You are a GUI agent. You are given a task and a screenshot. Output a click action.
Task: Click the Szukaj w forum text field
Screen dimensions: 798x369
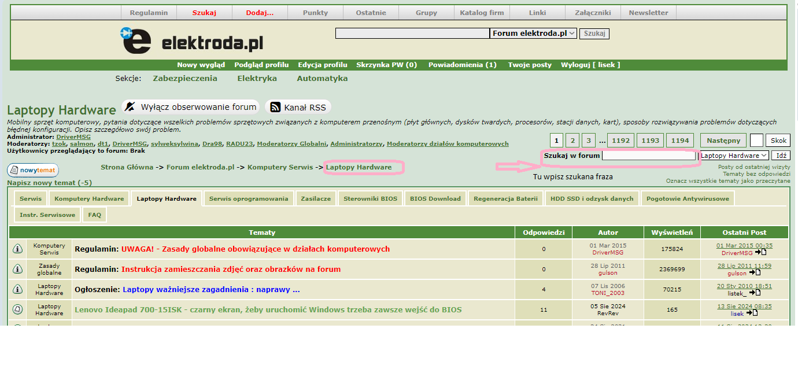pyautogui.click(x=649, y=156)
